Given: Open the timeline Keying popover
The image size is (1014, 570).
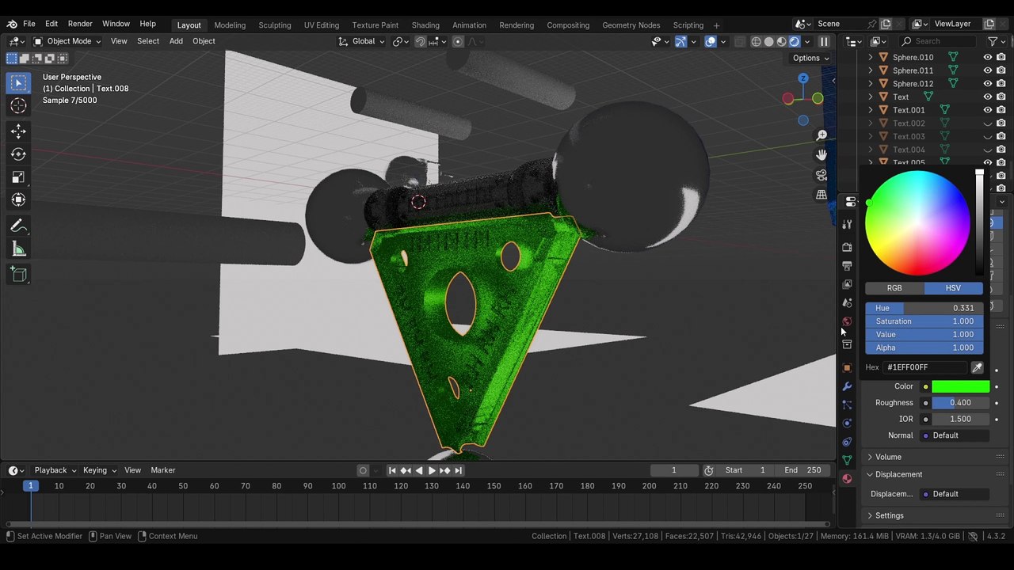Looking at the screenshot, I should coord(98,470).
